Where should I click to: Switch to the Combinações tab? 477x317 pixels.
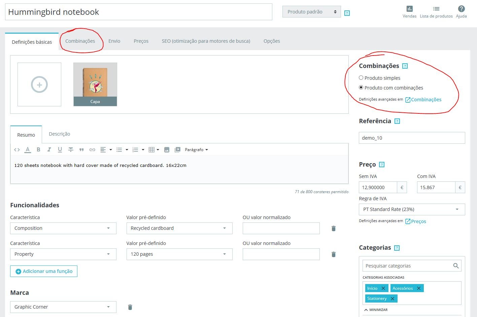click(x=80, y=41)
